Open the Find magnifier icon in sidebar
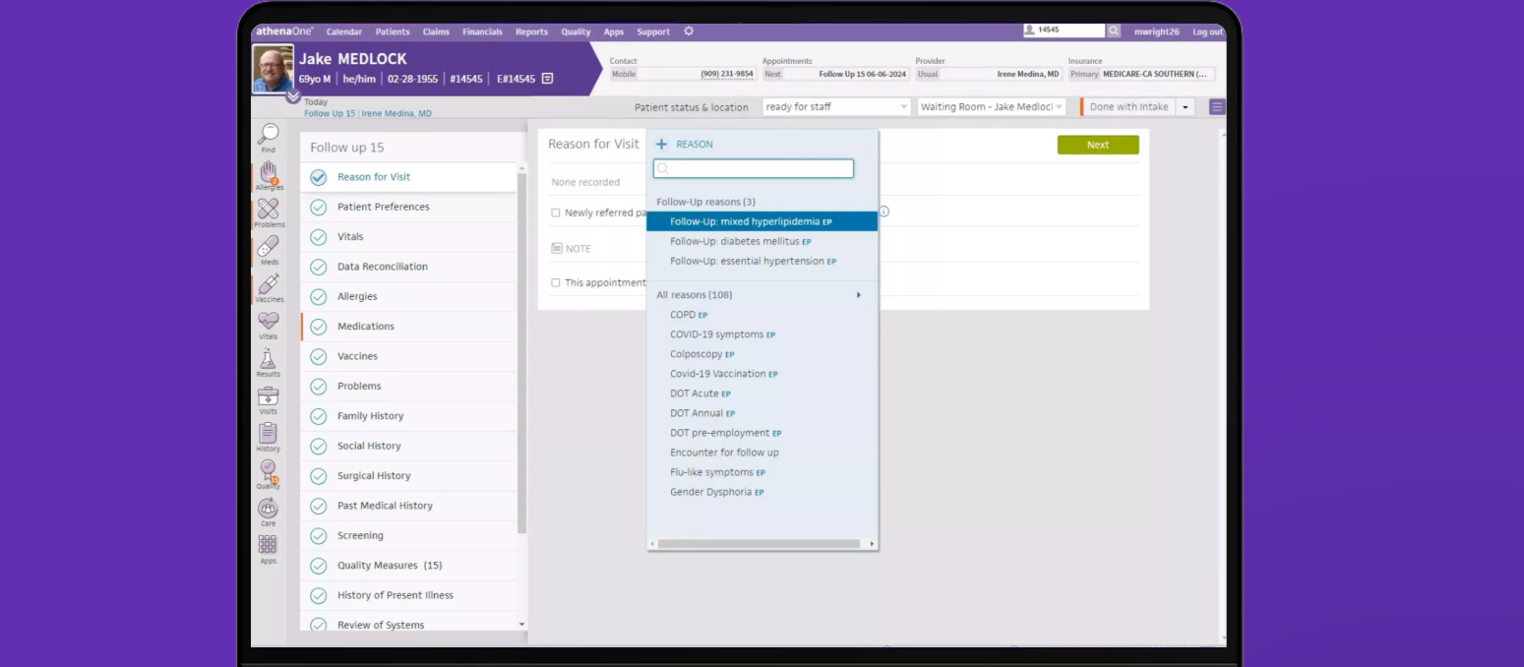 [268, 136]
